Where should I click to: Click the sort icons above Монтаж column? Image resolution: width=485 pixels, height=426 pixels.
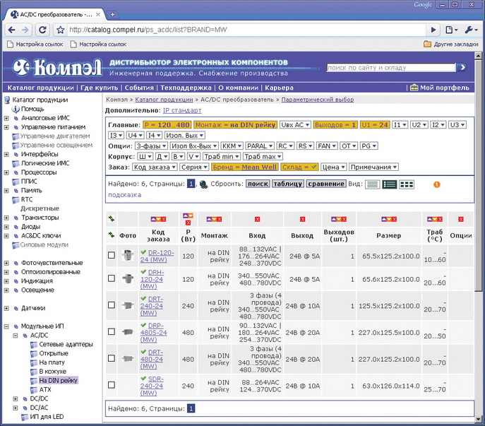point(215,219)
